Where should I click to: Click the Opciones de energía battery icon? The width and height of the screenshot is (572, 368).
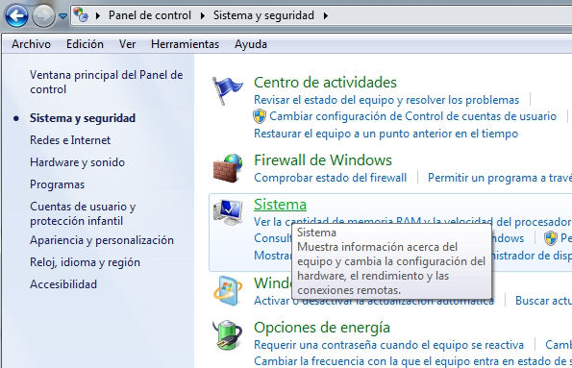[x=228, y=334]
